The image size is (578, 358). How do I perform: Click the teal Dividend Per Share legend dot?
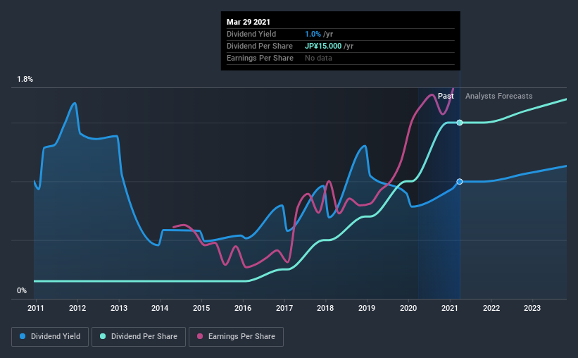click(103, 336)
